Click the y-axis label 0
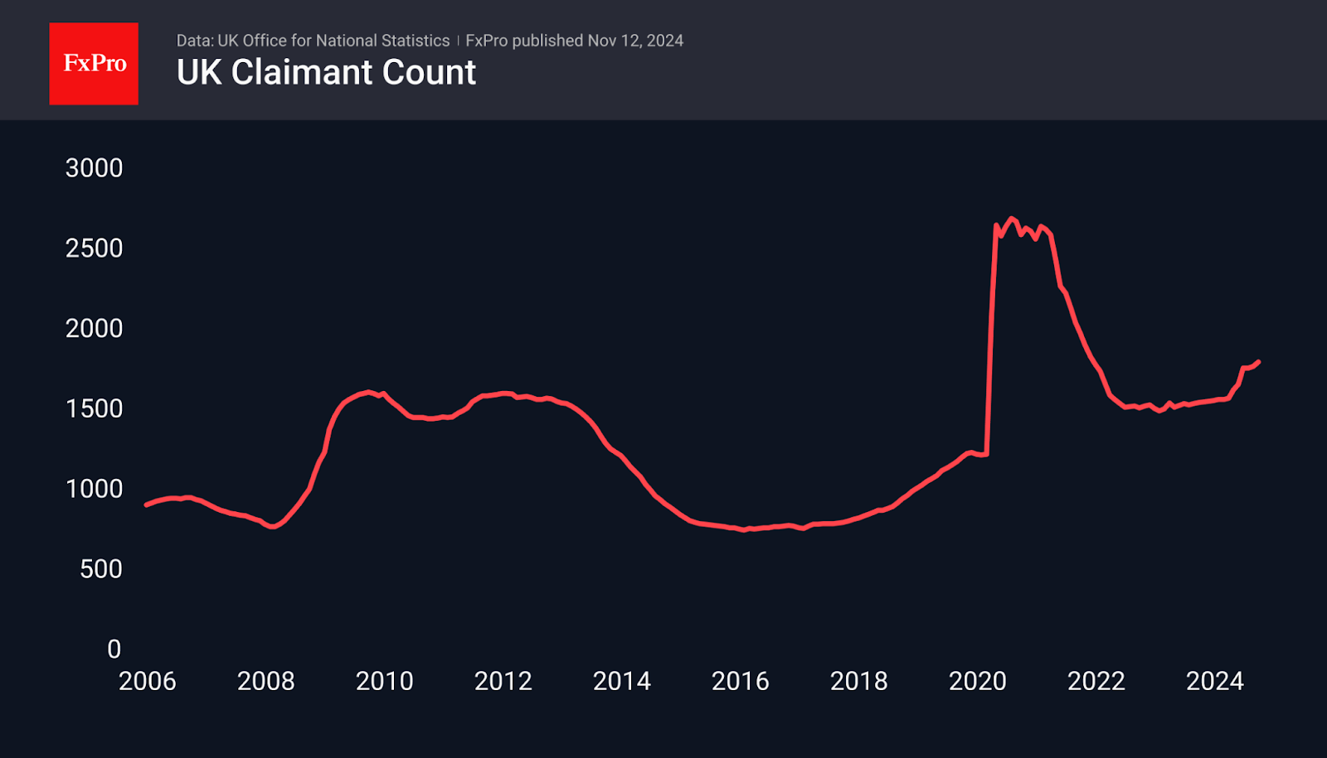The height and width of the screenshot is (758, 1327). point(114,649)
